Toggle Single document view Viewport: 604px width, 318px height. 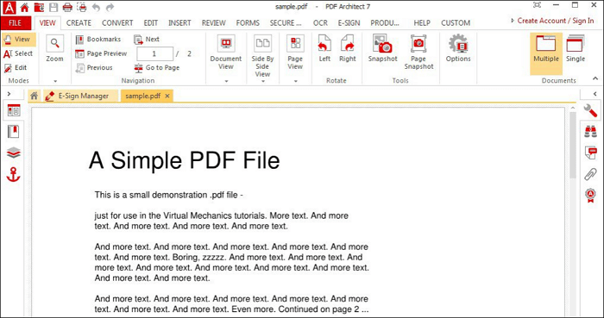tap(576, 48)
